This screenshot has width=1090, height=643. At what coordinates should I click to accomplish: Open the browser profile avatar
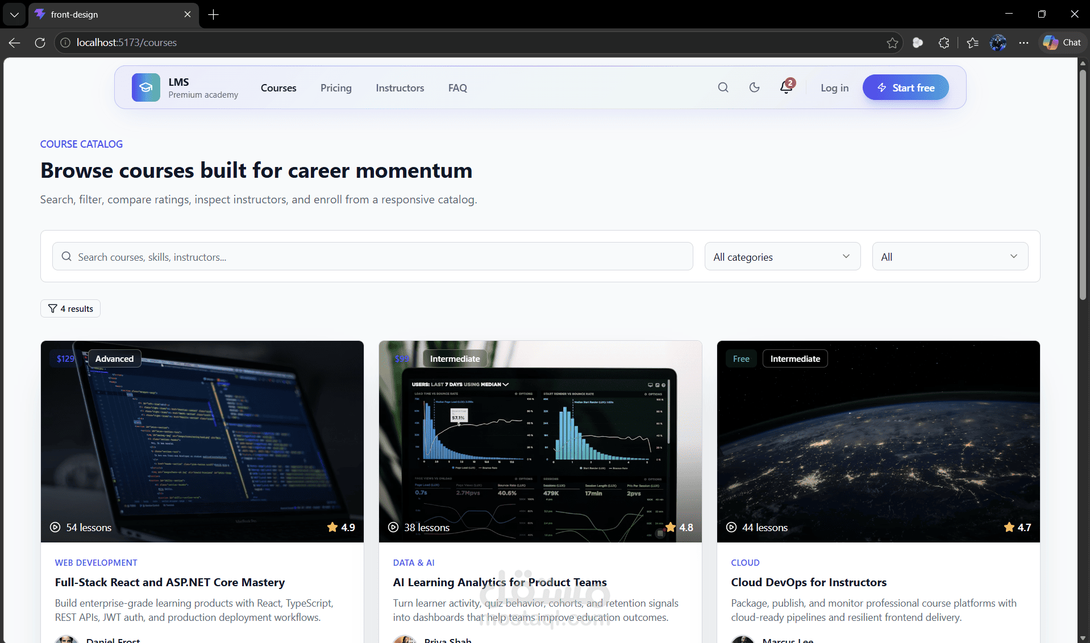point(998,43)
